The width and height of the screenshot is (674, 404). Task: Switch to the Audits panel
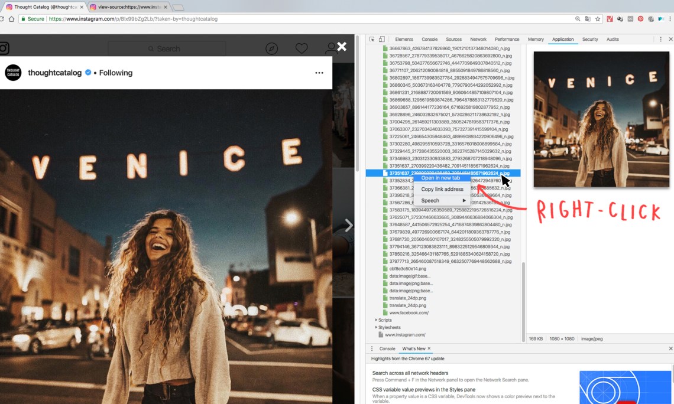[613, 39]
